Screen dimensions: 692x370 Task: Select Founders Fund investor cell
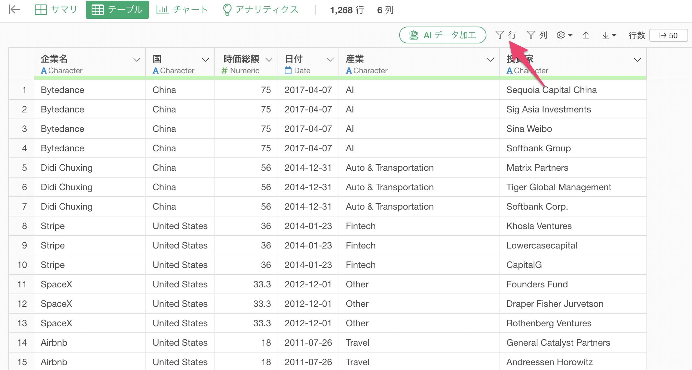573,284
